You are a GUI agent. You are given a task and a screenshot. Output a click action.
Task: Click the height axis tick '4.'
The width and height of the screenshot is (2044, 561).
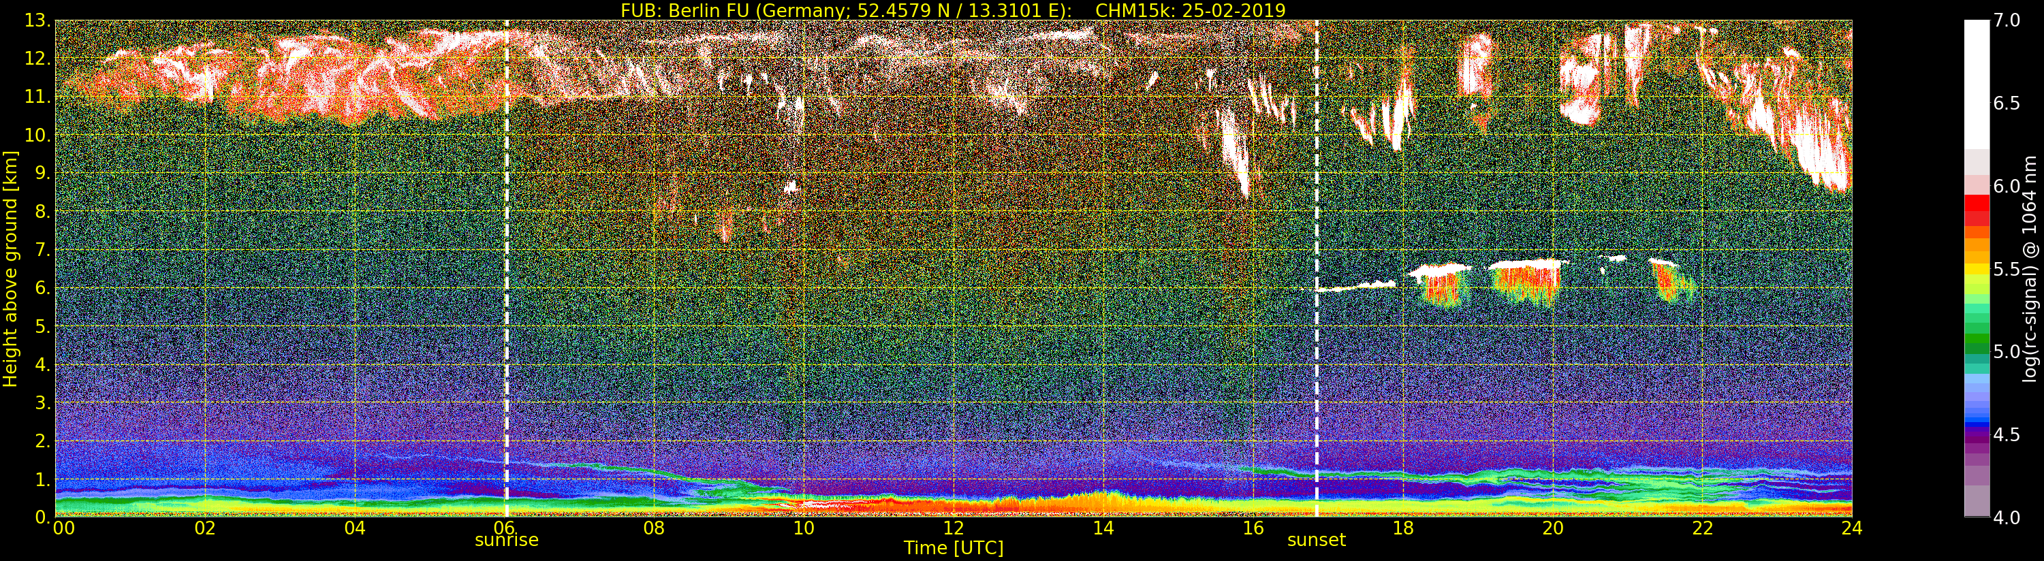coord(42,364)
